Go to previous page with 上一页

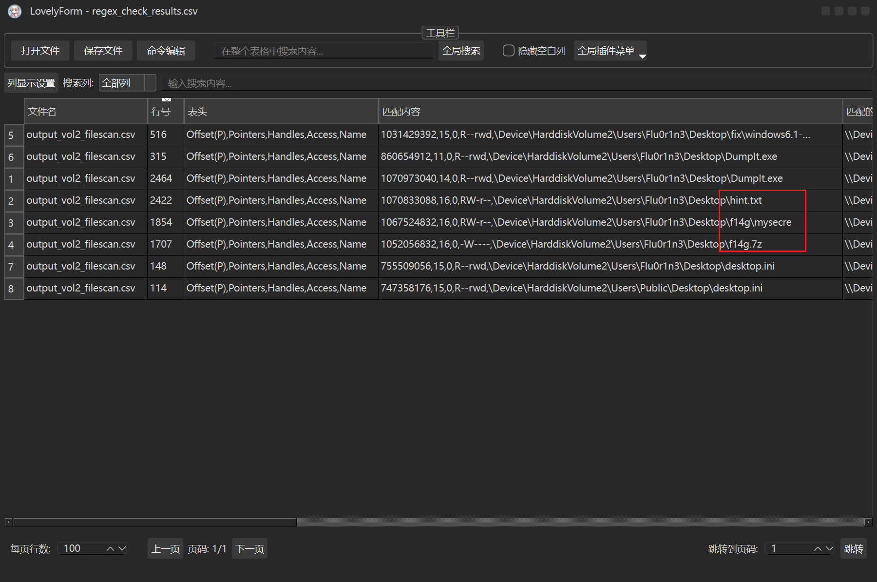(x=166, y=549)
